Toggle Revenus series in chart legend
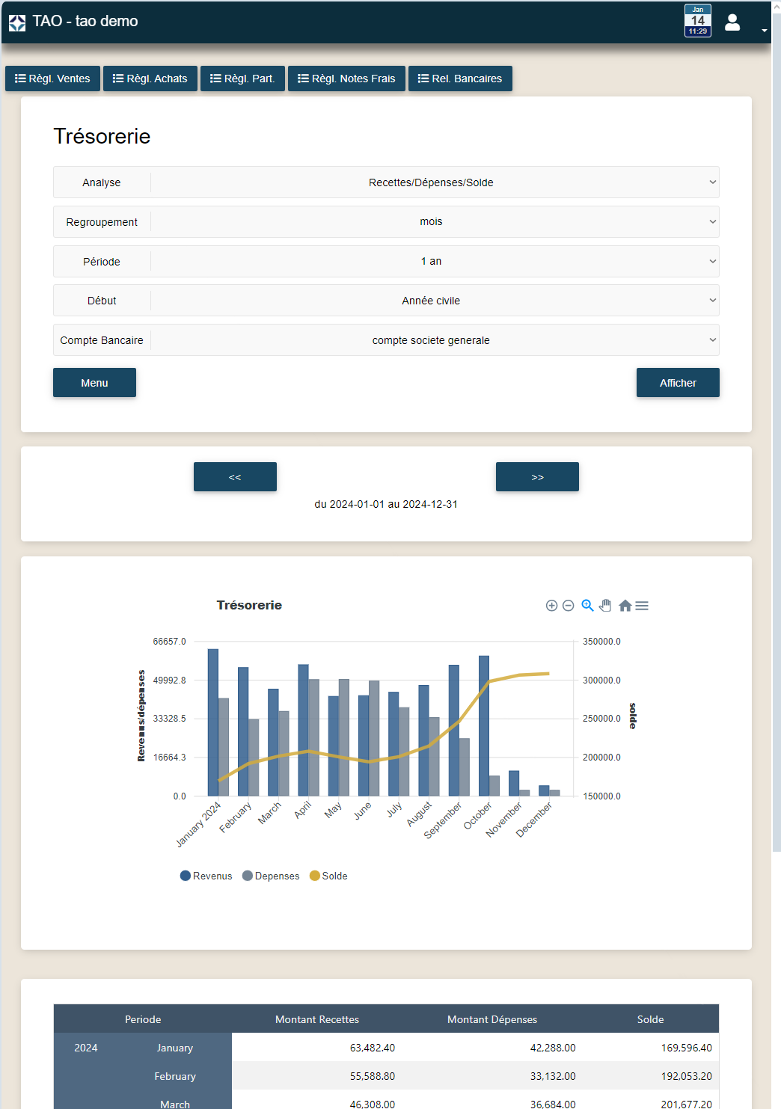The height and width of the screenshot is (1109, 781). pyautogui.click(x=206, y=876)
